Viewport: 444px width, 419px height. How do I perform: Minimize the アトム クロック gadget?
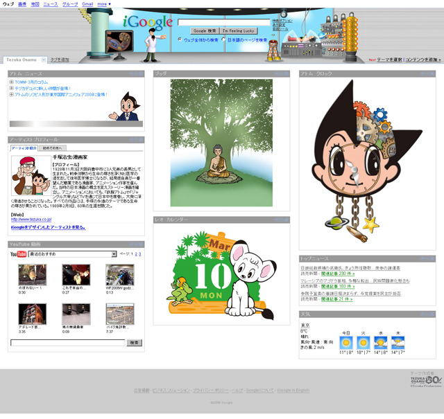(x=427, y=74)
